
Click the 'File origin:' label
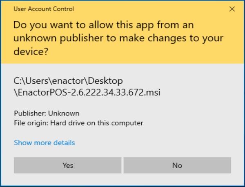tap(31, 123)
